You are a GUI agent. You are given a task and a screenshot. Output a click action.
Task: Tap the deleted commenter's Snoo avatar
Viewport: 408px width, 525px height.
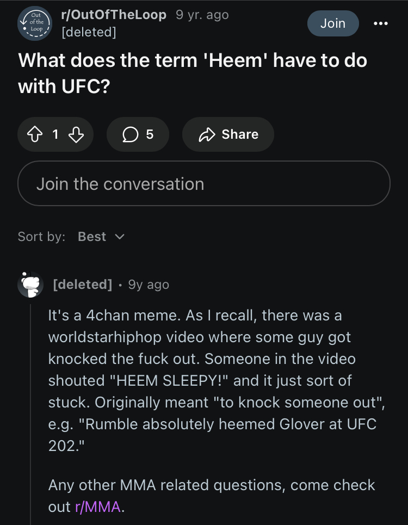point(30,285)
